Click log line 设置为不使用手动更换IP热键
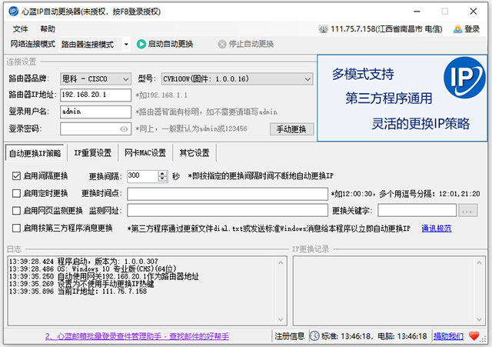492x347 pixels. (x=81, y=284)
